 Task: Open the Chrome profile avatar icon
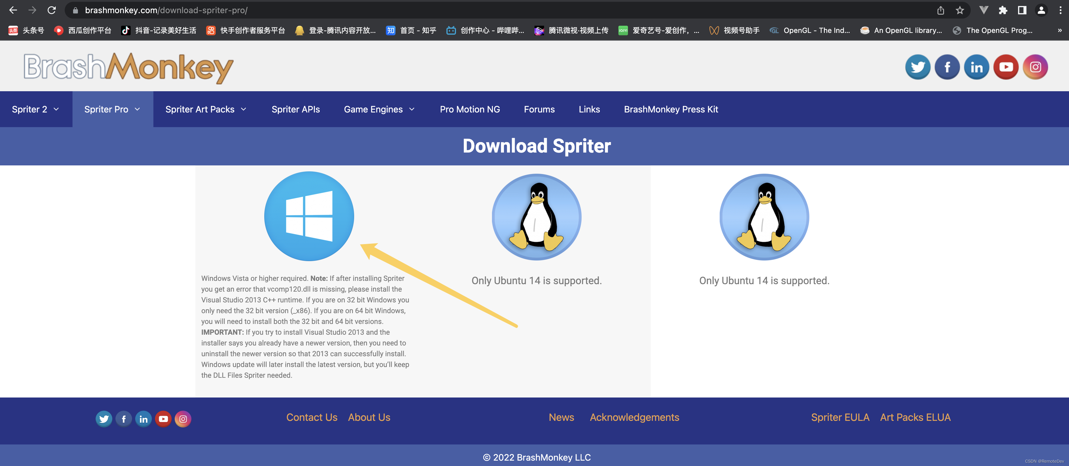tap(1041, 10)
